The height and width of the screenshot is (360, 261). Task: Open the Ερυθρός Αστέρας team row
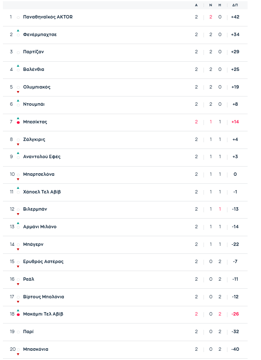click(125, 262)
